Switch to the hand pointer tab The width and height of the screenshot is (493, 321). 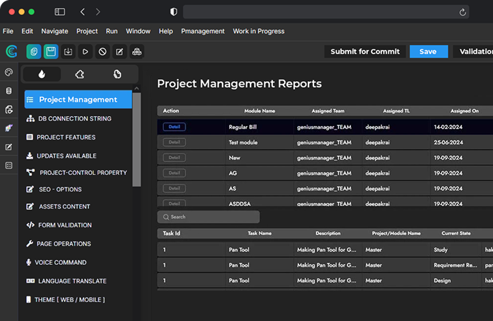(117, 74)
